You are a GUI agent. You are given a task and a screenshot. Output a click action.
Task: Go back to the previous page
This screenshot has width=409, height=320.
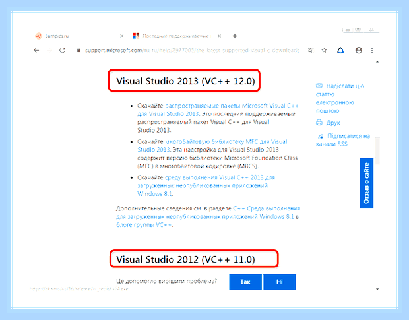coord(36,50)
